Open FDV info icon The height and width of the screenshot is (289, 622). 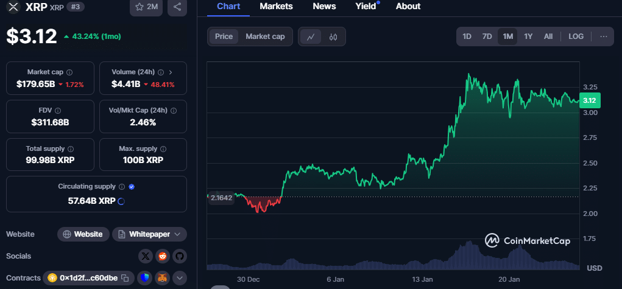(x=58, y=111)
